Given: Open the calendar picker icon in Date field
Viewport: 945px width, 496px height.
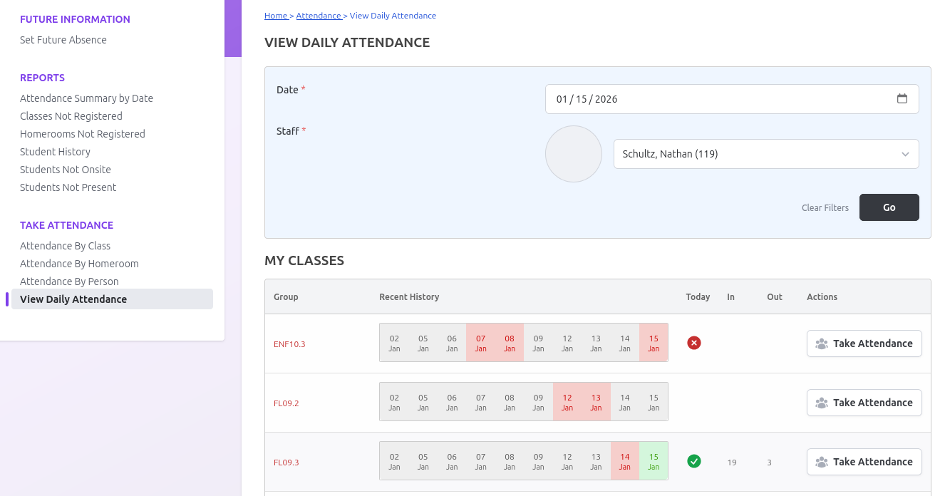Looking at the screenshot, I should [902, 99].
